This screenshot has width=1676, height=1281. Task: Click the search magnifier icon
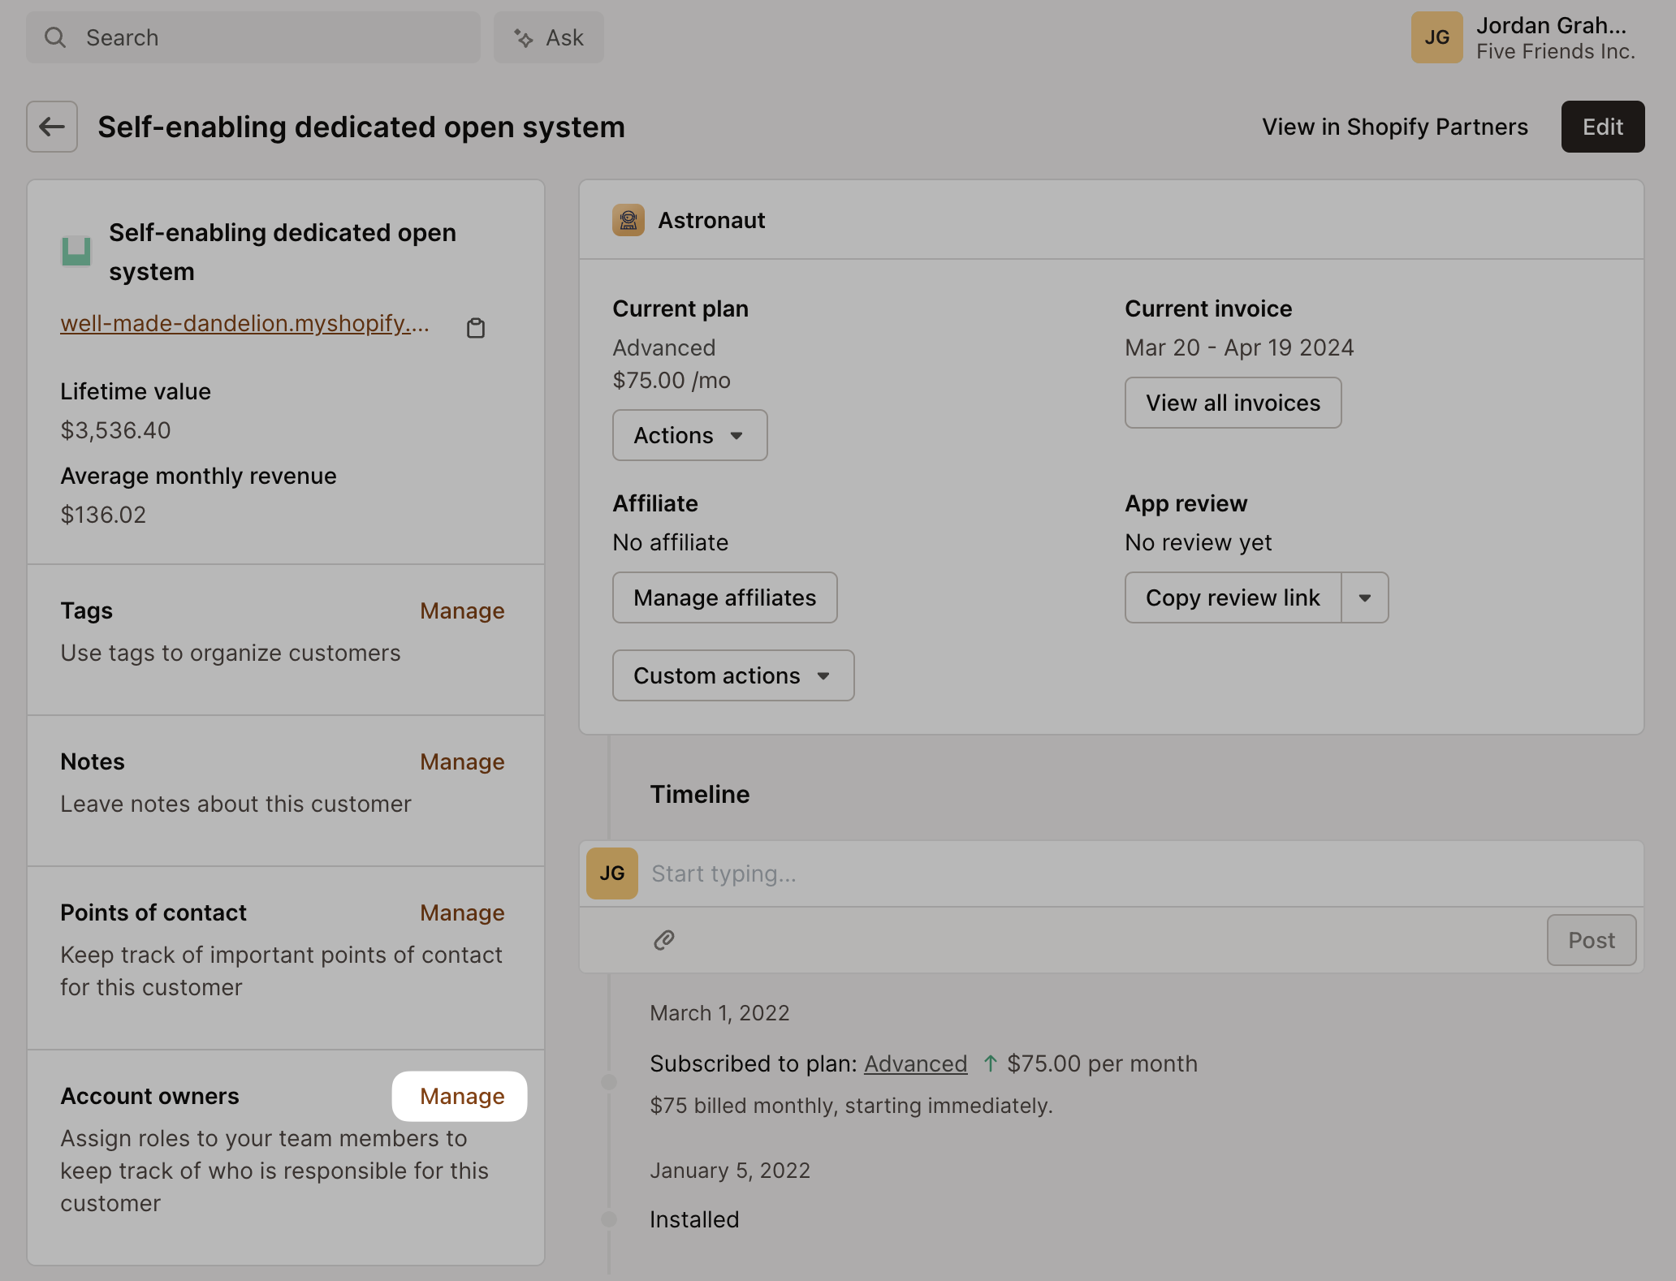pos(55,37)
